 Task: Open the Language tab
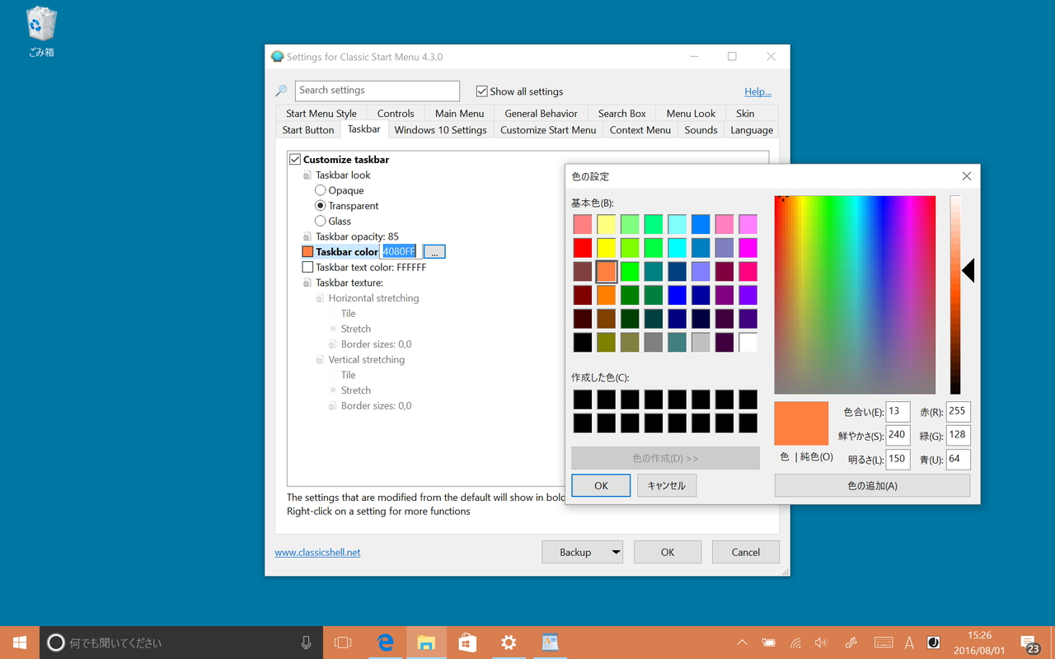click(752, 130)
